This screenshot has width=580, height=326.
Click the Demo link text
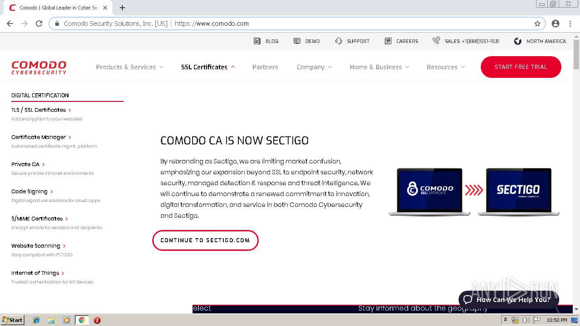[x=313, y=41]
